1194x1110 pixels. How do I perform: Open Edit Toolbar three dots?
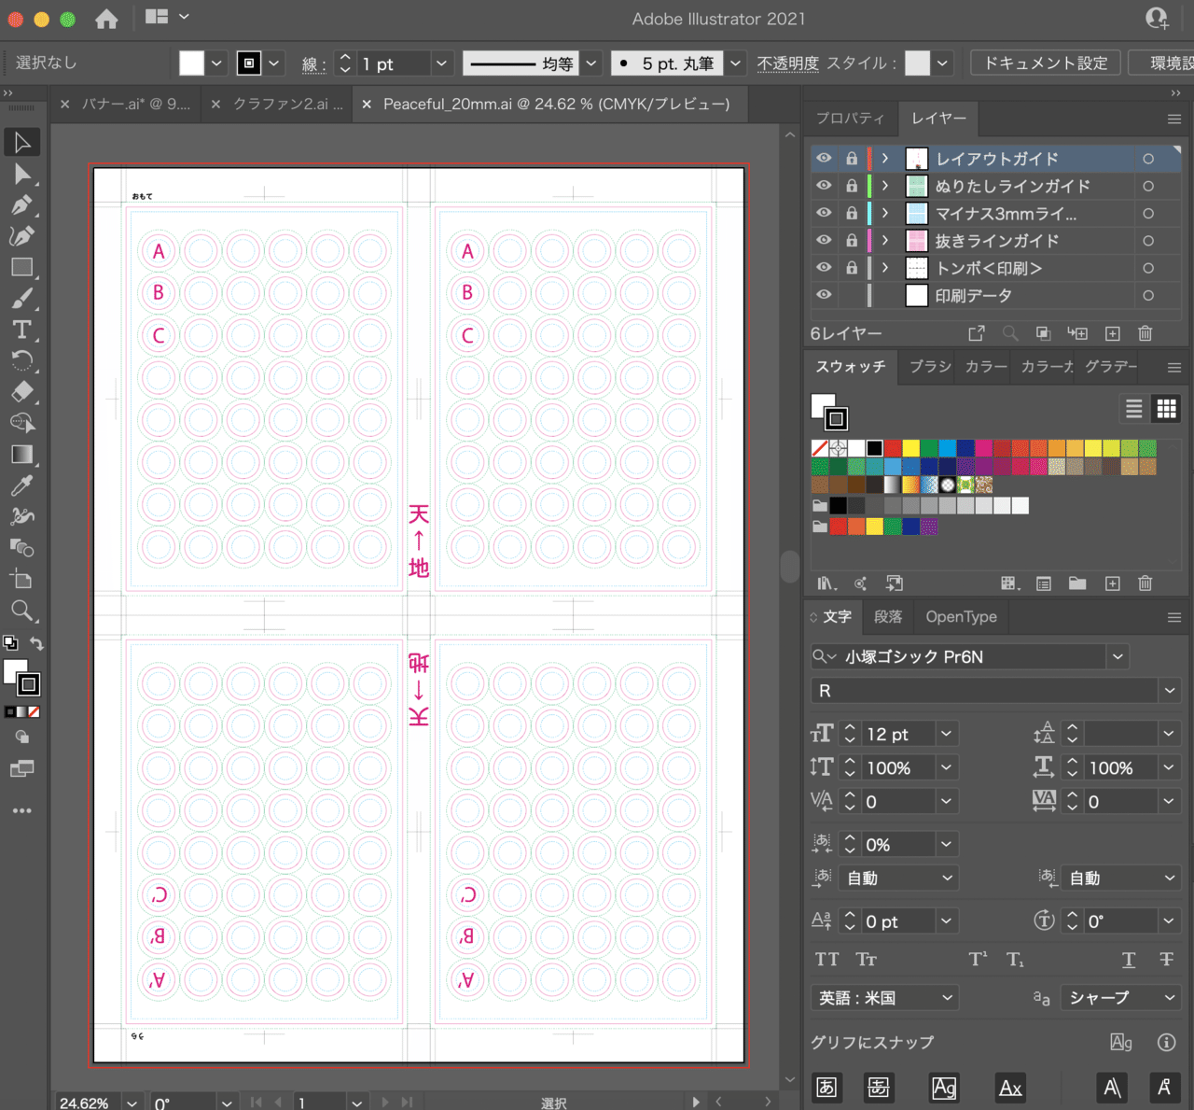[22, 810]
